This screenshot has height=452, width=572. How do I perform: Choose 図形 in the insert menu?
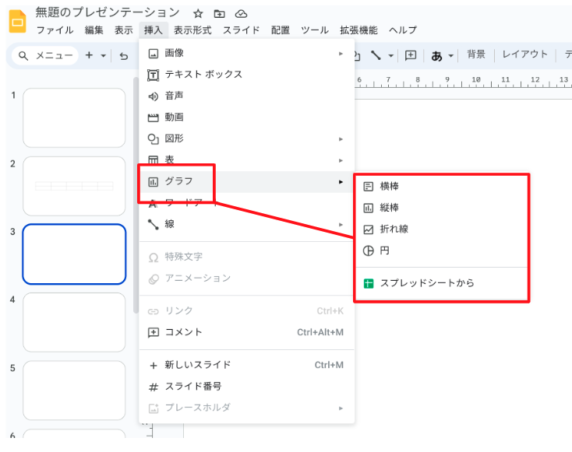point(246,138)
